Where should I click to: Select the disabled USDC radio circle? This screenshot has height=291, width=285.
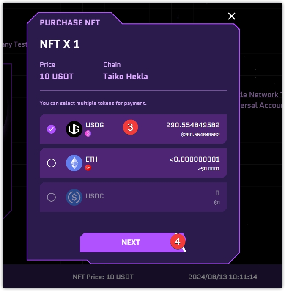(51, 197)
